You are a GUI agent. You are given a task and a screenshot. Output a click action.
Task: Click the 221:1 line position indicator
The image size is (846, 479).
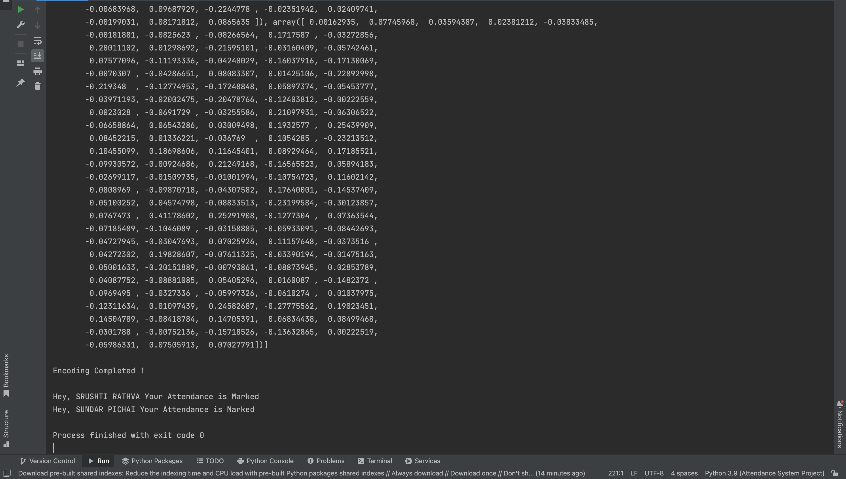615,473
